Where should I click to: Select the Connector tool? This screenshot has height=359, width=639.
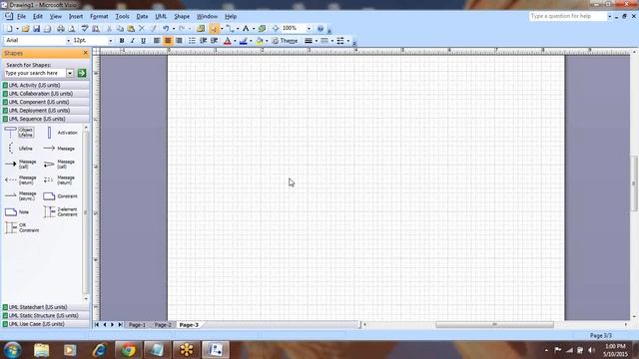[231, 29]
